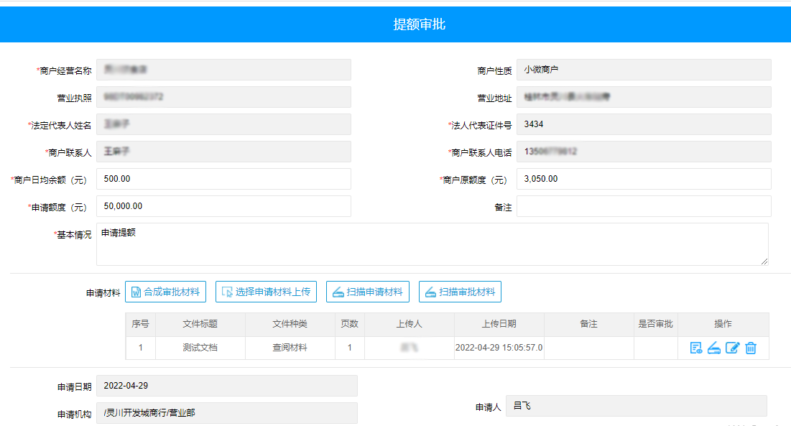
Task: Select the 测试文档 cell in the table
Action: [200, 348]
